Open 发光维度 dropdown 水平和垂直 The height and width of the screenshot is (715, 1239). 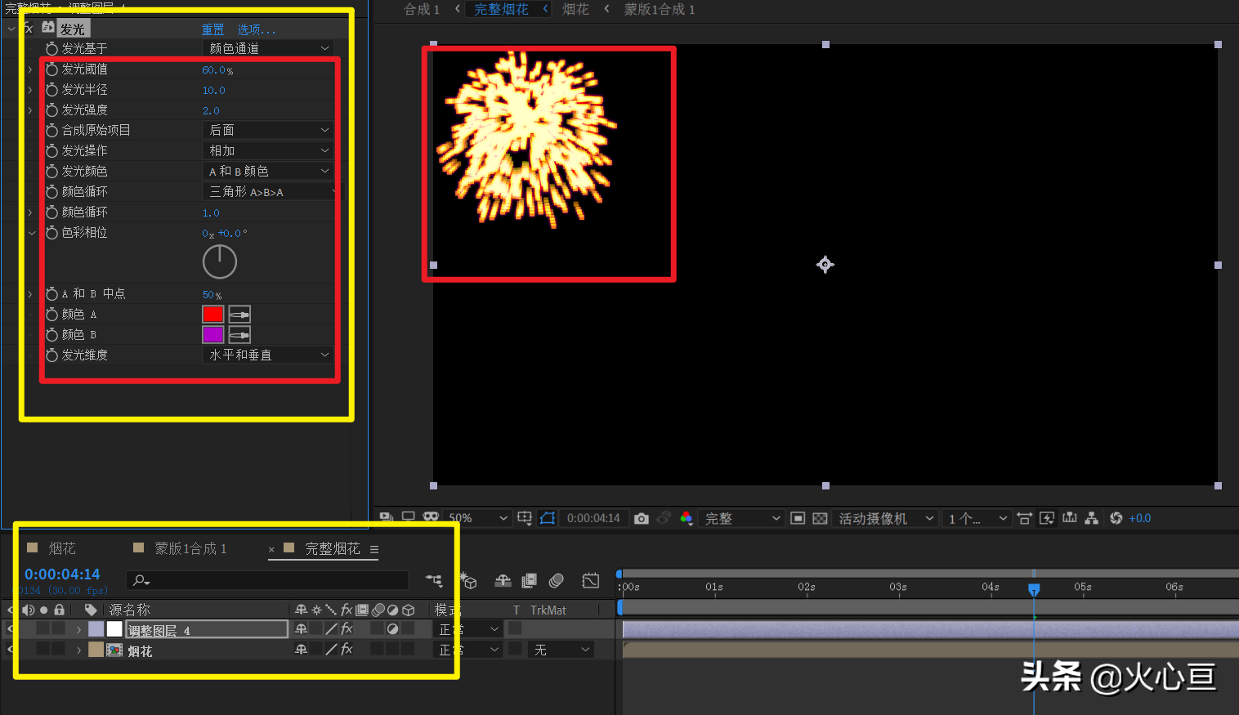[268, 355]
